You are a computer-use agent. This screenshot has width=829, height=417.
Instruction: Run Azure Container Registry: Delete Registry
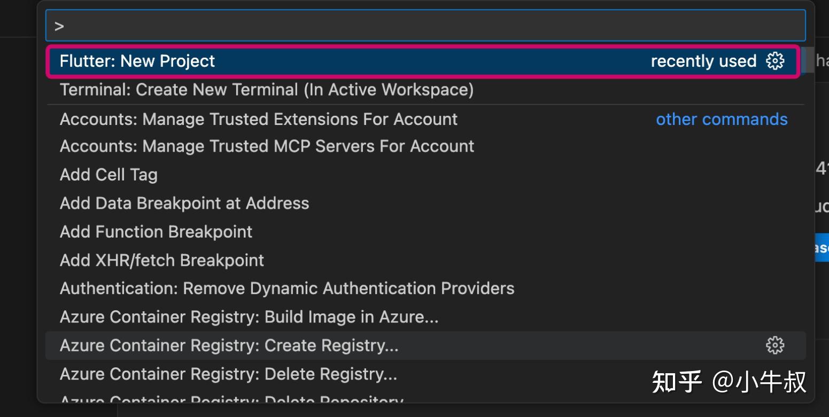(x=228, y=374)
